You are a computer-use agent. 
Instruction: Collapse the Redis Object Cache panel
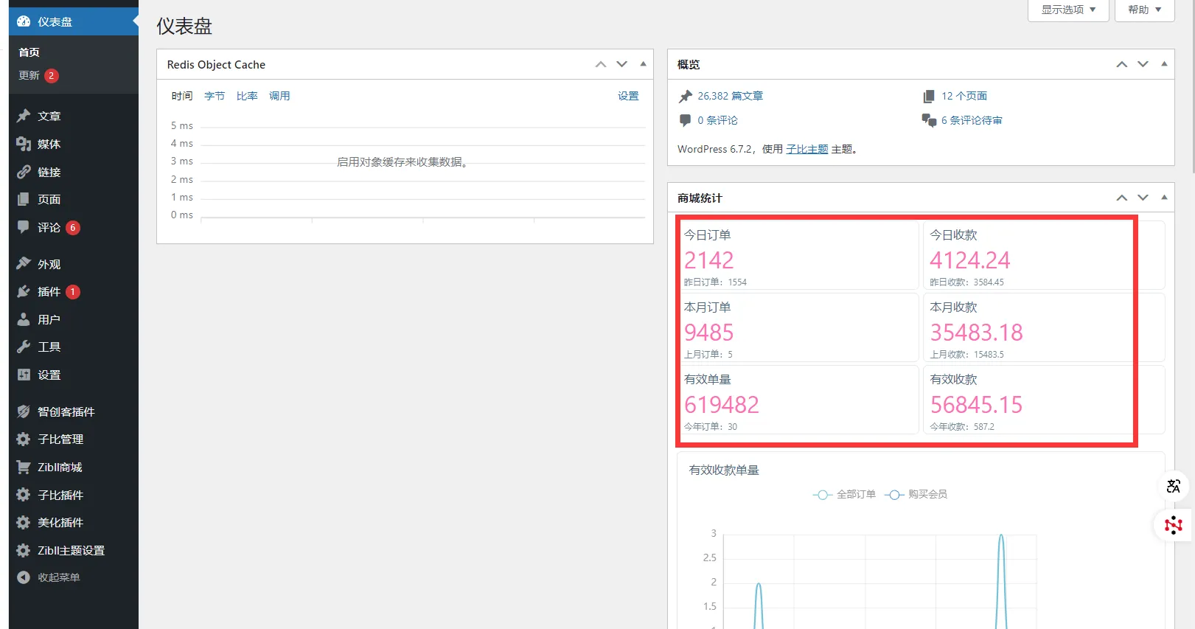(643, 64)
